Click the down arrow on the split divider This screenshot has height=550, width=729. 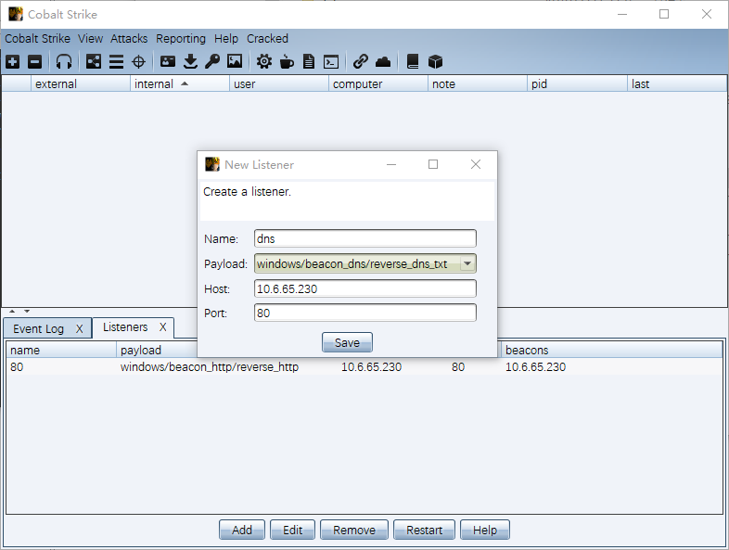coord(27,311)
